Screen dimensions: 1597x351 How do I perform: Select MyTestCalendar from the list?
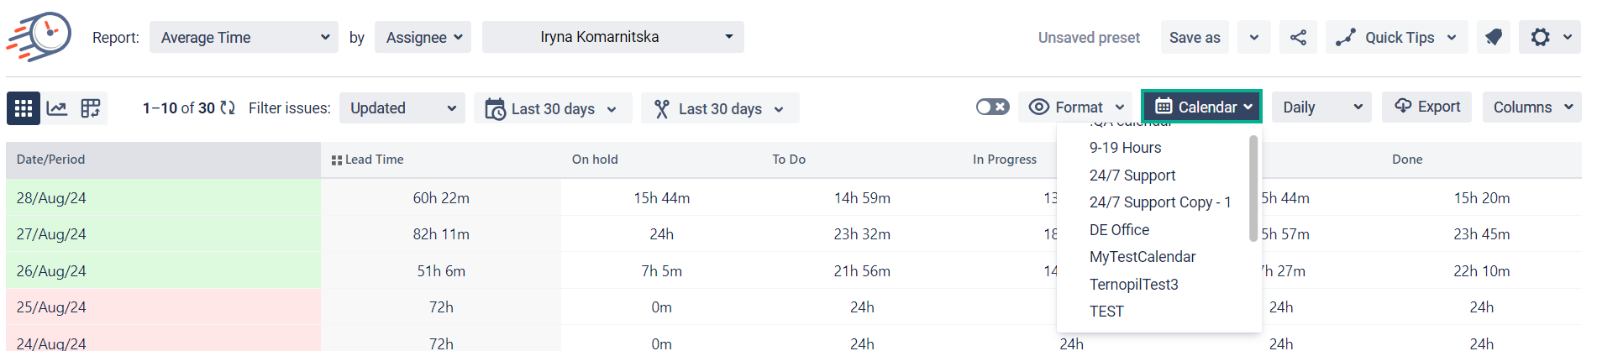point(1142,257)
